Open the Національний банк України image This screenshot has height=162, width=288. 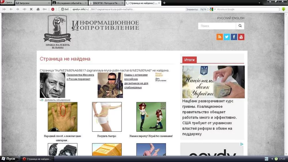213,82
